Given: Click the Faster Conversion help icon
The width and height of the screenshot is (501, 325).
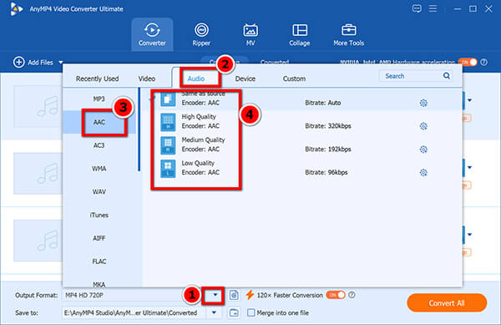Looking at the screenshot, I should [x=352, y=295].
